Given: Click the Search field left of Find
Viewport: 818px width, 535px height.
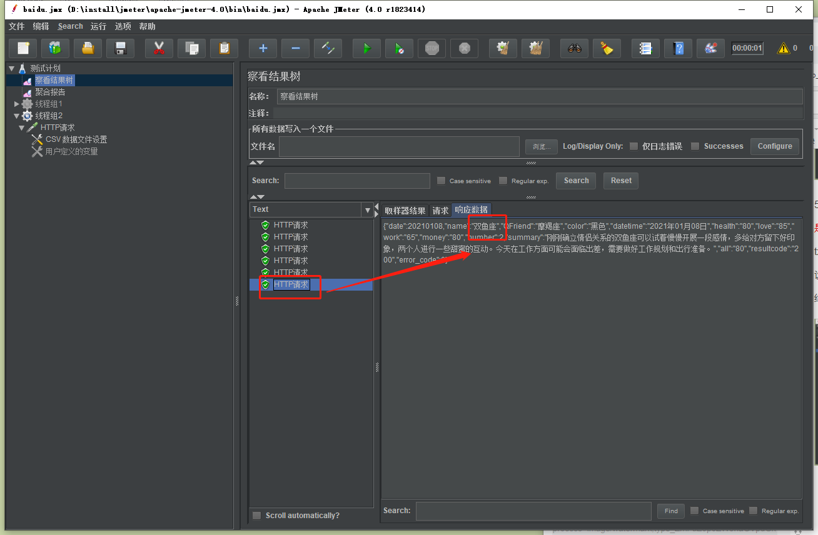Looking at the screenshot, I should click(533, 511).
